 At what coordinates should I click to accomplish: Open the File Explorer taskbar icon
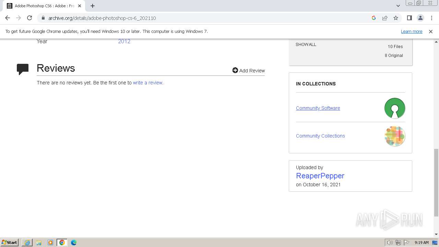pos(39,243)
